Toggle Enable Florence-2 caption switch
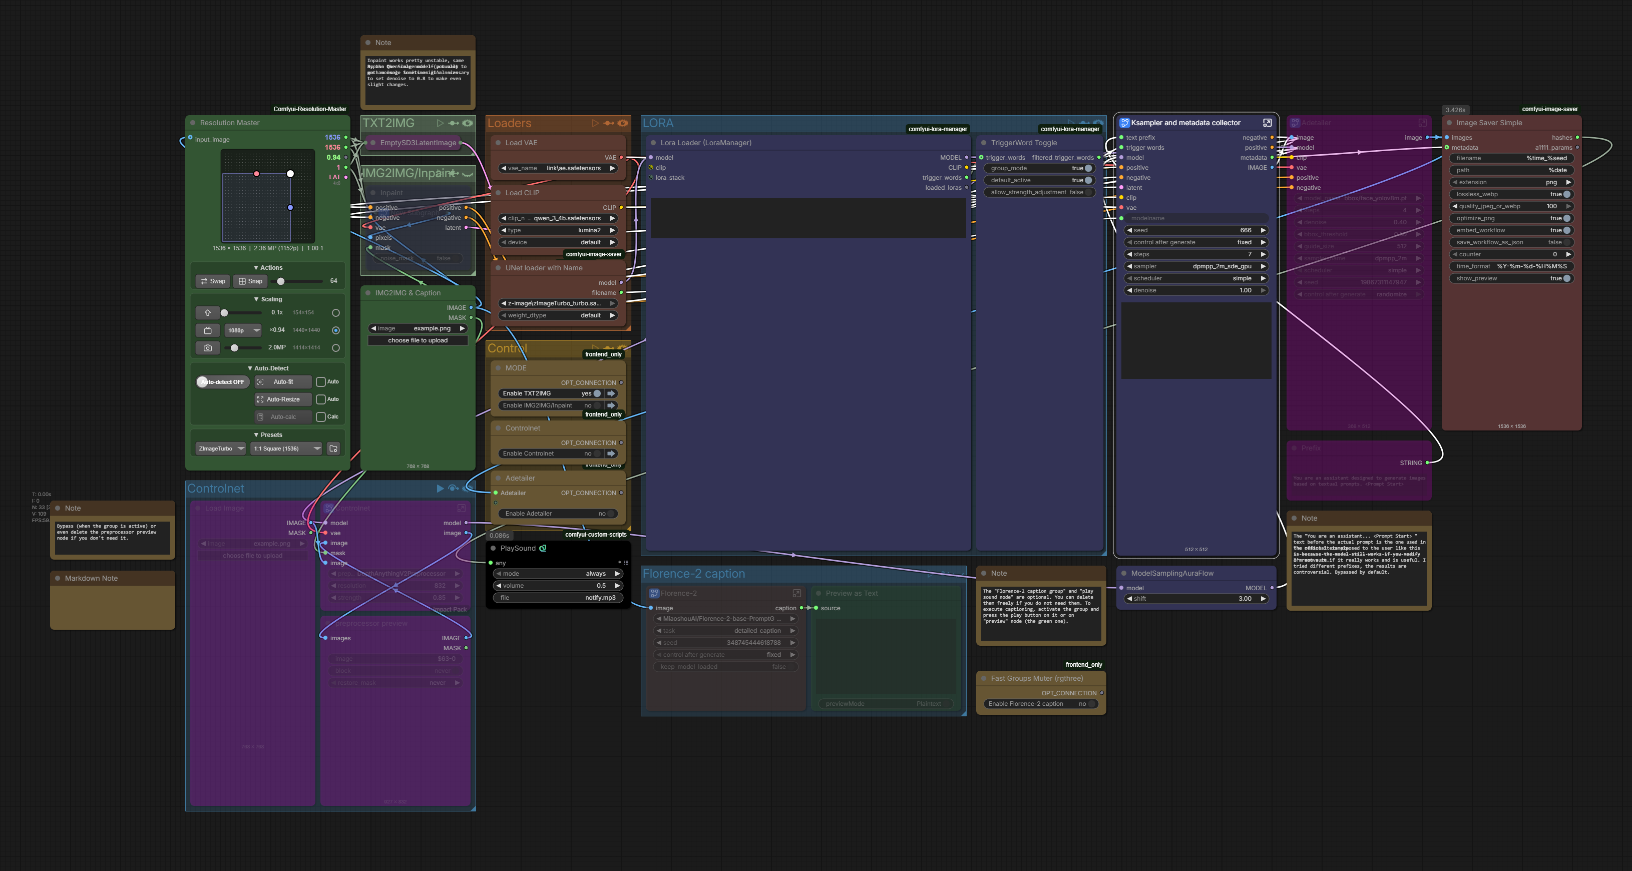The width and height of the screenshot is (1632, 871). 1092,704
